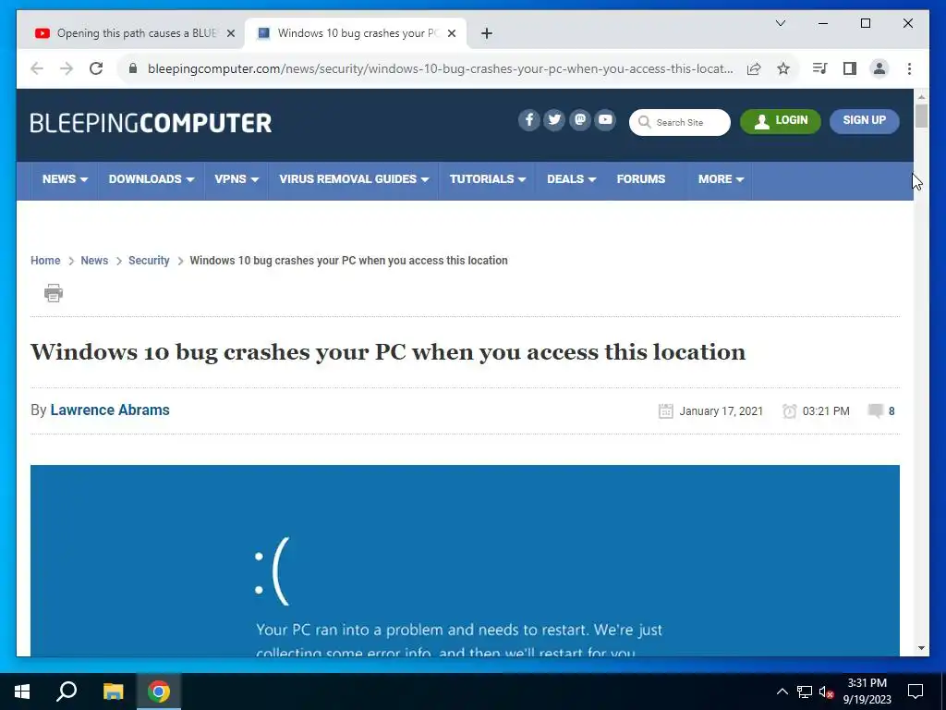This screenshot has height=710, width=946.
Task: Expand the NEWS dropdown menu
Action: [x=65, y=179]
